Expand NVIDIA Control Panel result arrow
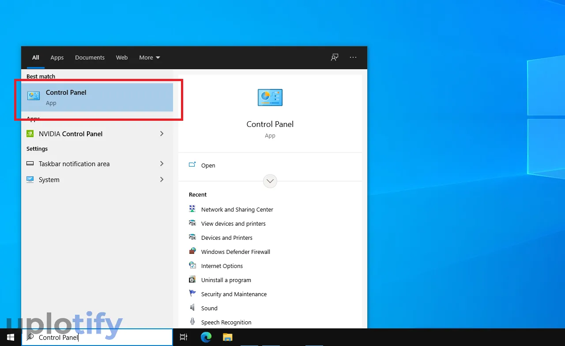 162,134
